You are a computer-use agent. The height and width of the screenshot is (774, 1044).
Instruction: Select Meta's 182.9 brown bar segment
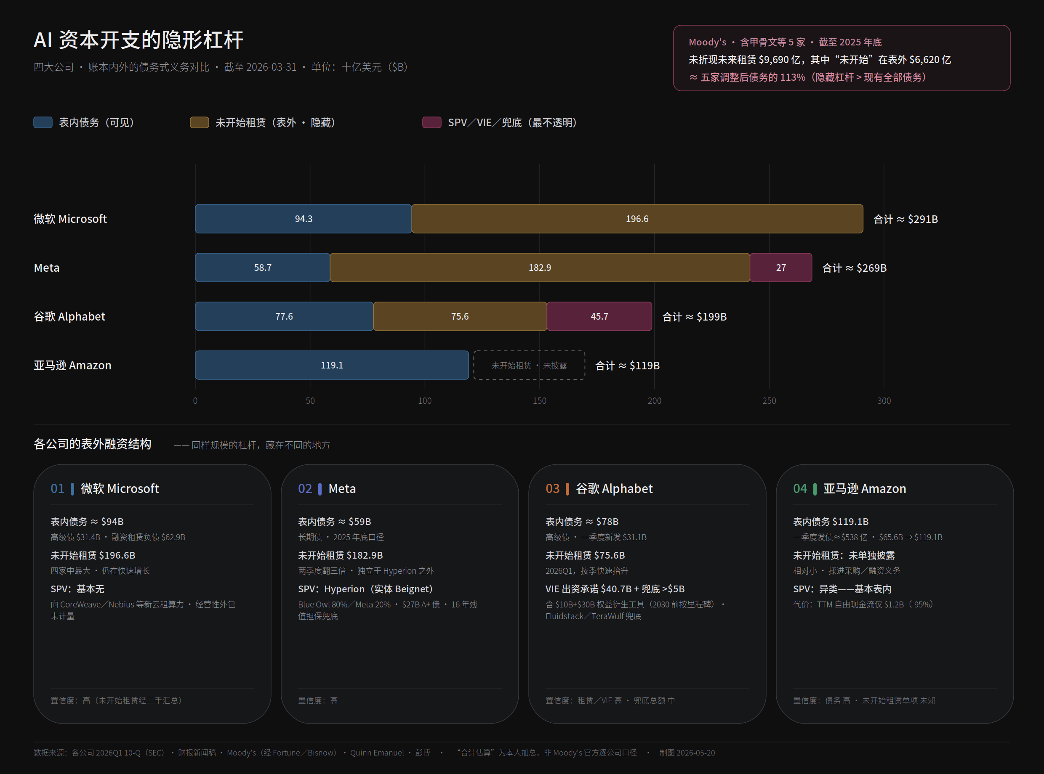click(540, 268)
